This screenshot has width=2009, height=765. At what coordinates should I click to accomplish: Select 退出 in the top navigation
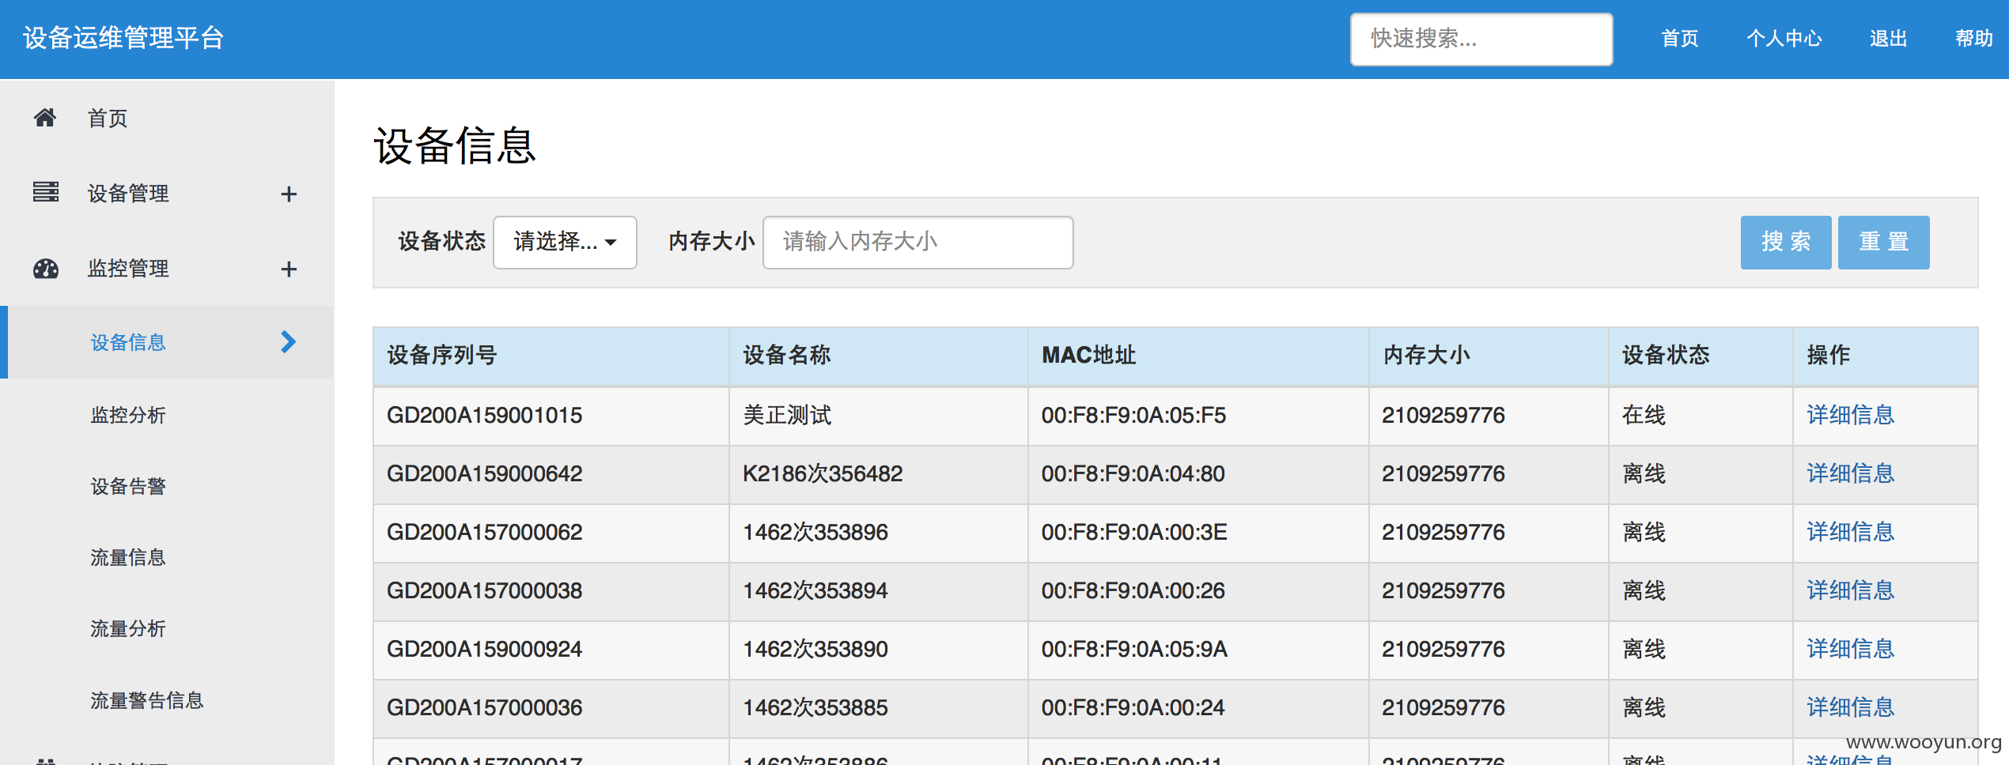[1889, 39]
